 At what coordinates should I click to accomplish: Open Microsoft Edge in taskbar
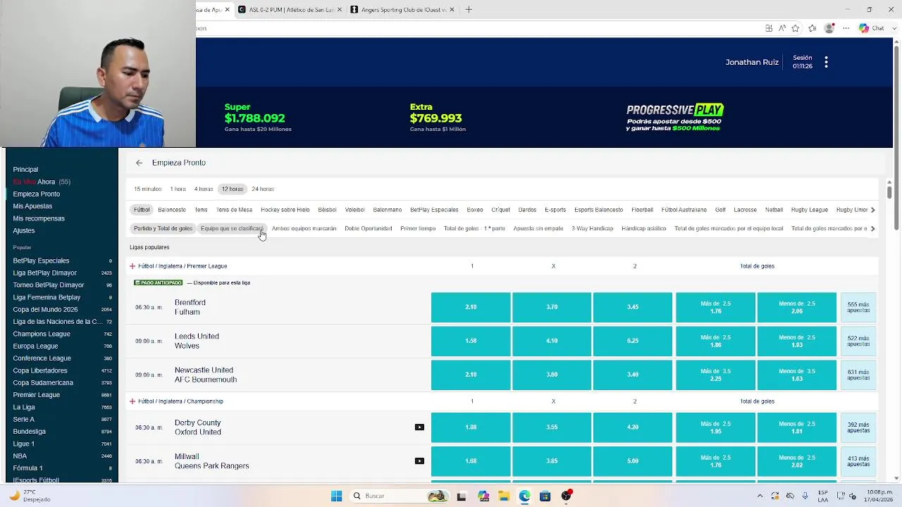[x=524, y=496]
